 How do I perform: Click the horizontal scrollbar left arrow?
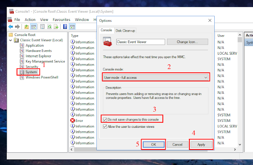coord(72,150)
